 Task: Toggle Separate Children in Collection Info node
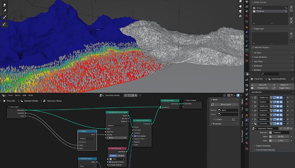110,162
